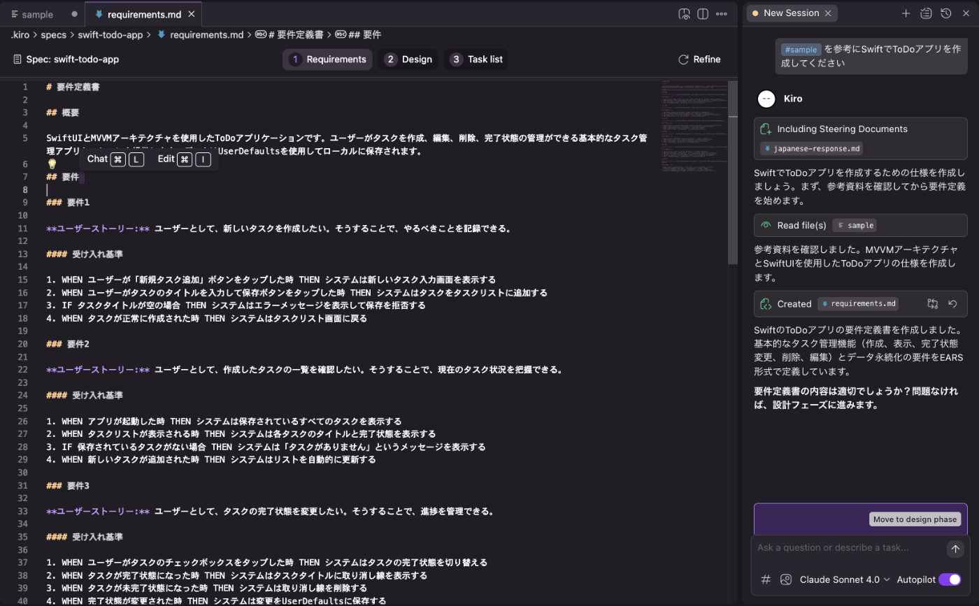Open the sample file chip under Read file(s)
The height and width of the screenshot is (606, 979).
click(854, 225)
